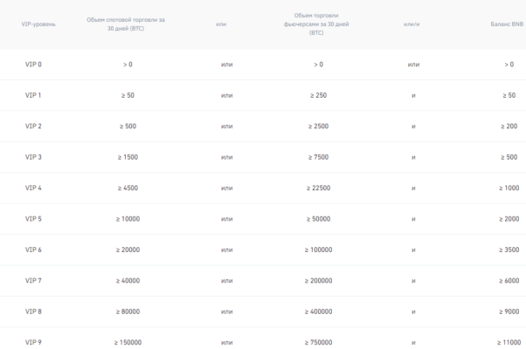Click the "или" cell in the VIP 5 row

[227, 219]
